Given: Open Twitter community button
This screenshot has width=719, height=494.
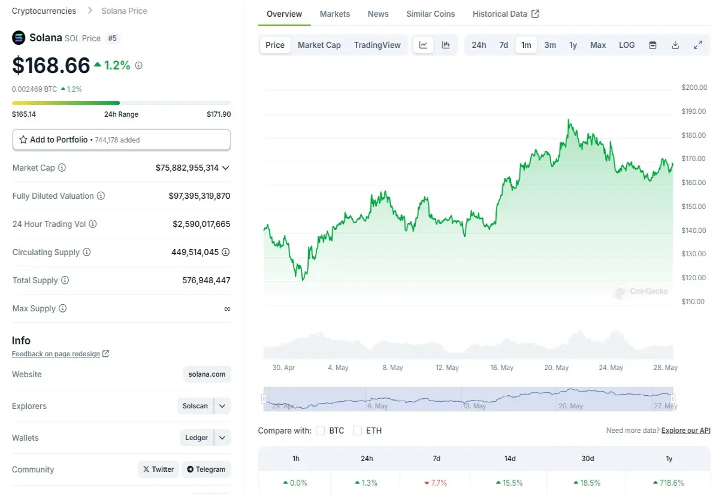Looking at the screenshot, I should point(158,469).
